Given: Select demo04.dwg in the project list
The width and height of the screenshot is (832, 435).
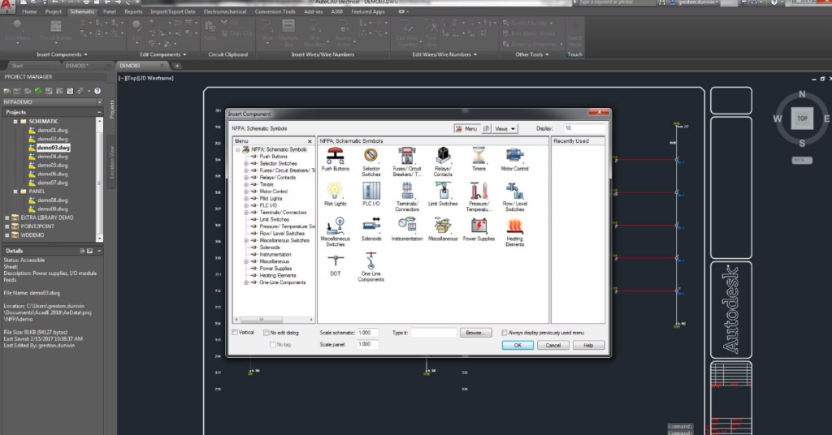Looking at the screenshot, I should (53, 157).
